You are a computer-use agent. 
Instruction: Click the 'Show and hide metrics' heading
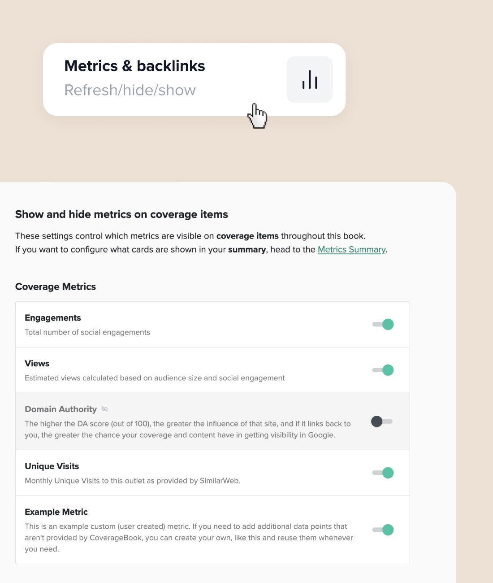(121, 214)
